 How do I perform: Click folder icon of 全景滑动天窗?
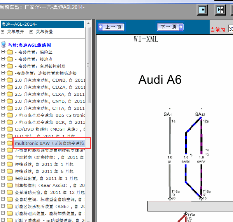10,192
